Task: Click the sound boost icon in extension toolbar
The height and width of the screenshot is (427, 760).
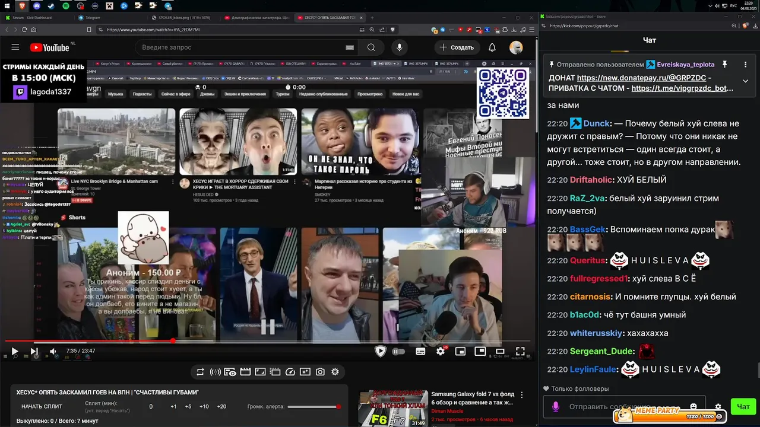Action: point(215,372)
